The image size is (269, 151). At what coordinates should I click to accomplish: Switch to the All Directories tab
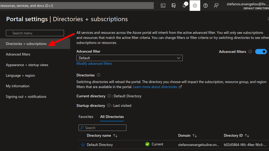pos(112,117)
